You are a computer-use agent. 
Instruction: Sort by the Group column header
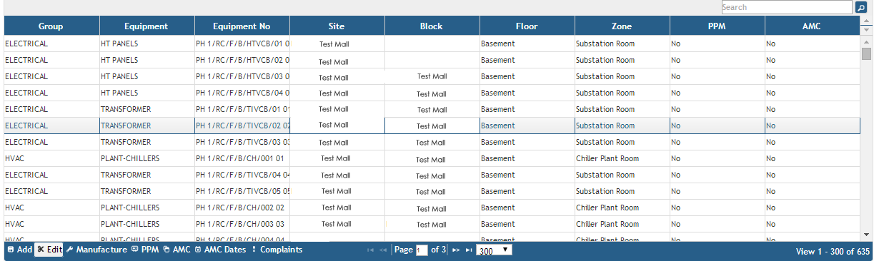click(x=51, y=26)
